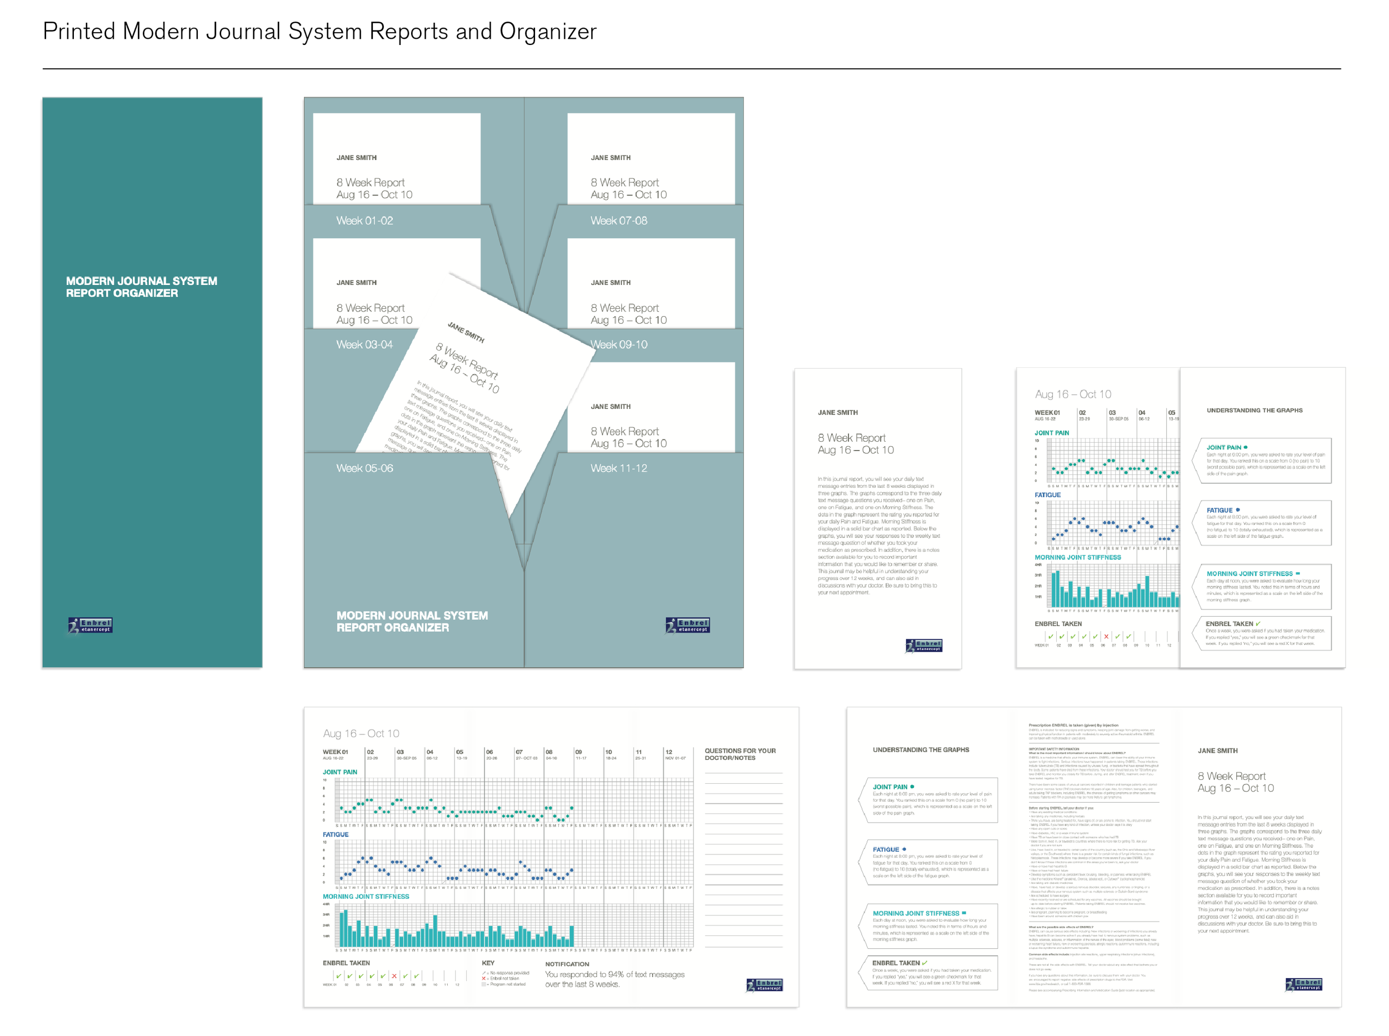Click the red X in the wide chart's Enbrel Taken row
The height and width of the screenshot is (1036, 1389).
coord(393,976)
